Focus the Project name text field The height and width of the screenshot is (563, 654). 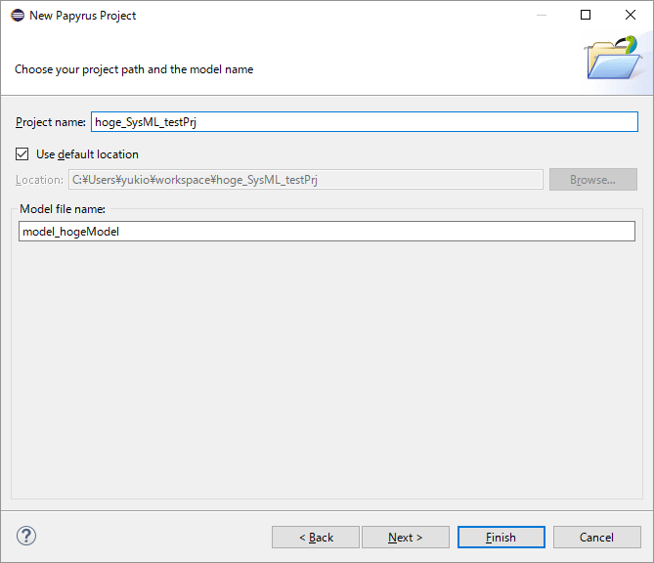click(x=364, y=122)
